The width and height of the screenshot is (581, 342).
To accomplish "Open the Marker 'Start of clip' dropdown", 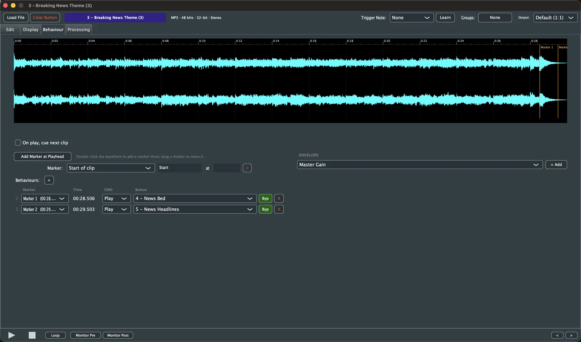I will click(111, 168).
